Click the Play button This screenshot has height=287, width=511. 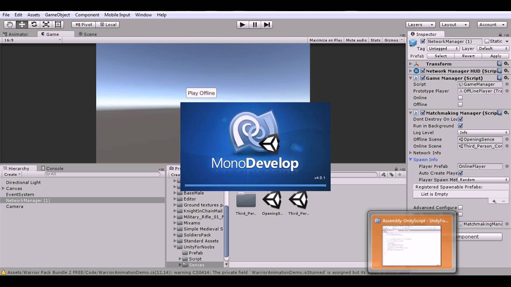tap(242, 24)
